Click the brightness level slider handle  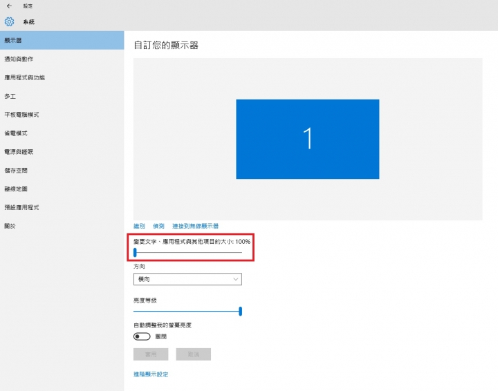pyautogui.click(x=241, y=311)
